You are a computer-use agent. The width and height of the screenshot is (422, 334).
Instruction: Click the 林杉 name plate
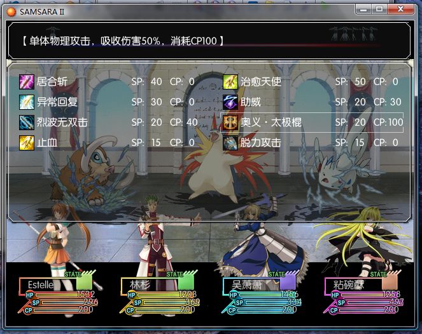coord(150,285)
